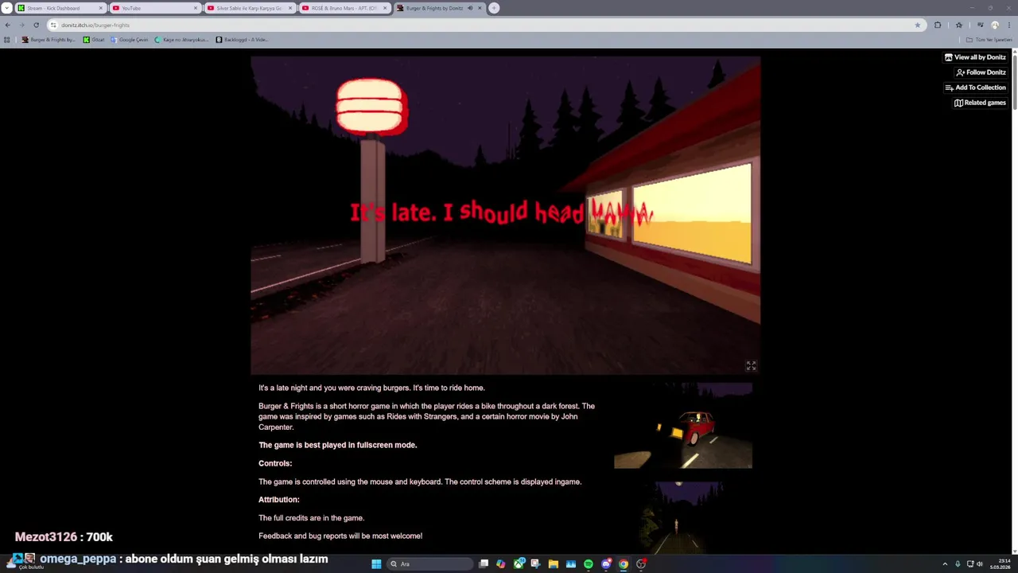Viewport: 1018px width, 573px height.
Task: Click the taskbar Ara search box
Action: point(429,564)
